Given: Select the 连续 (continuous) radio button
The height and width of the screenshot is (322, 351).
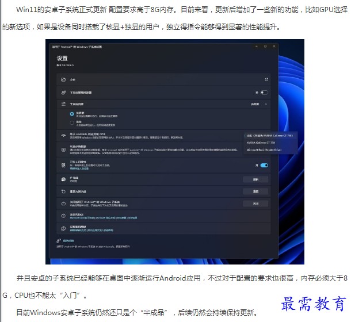Looking at the screenshot, I should (x=72, y=123).
